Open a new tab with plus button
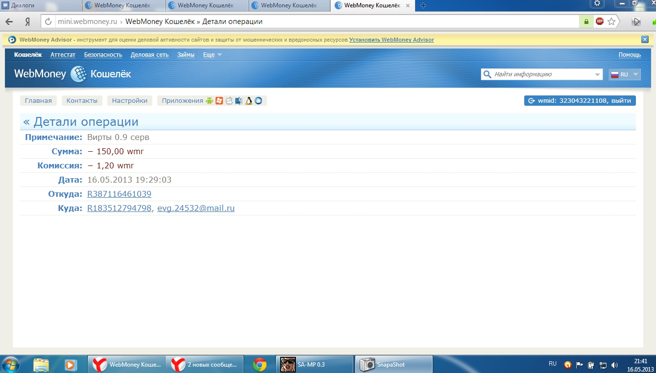The image size is (656, 373). point(423,5)
